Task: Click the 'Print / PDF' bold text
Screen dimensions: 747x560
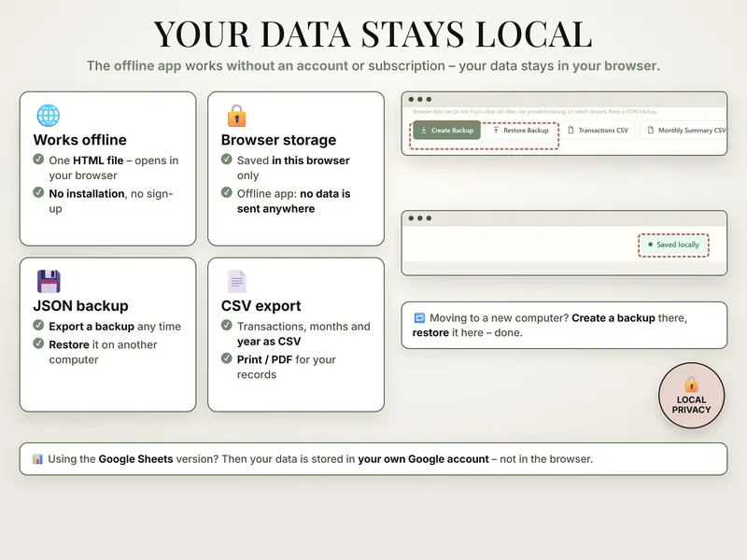Action: point(265,359)
